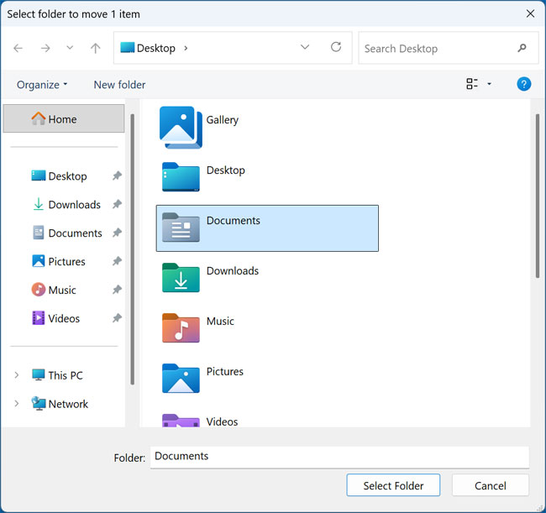This screenshot has width=546, height=513.
Task: Click the Search Desktop input field
Action: click(449, 48)
